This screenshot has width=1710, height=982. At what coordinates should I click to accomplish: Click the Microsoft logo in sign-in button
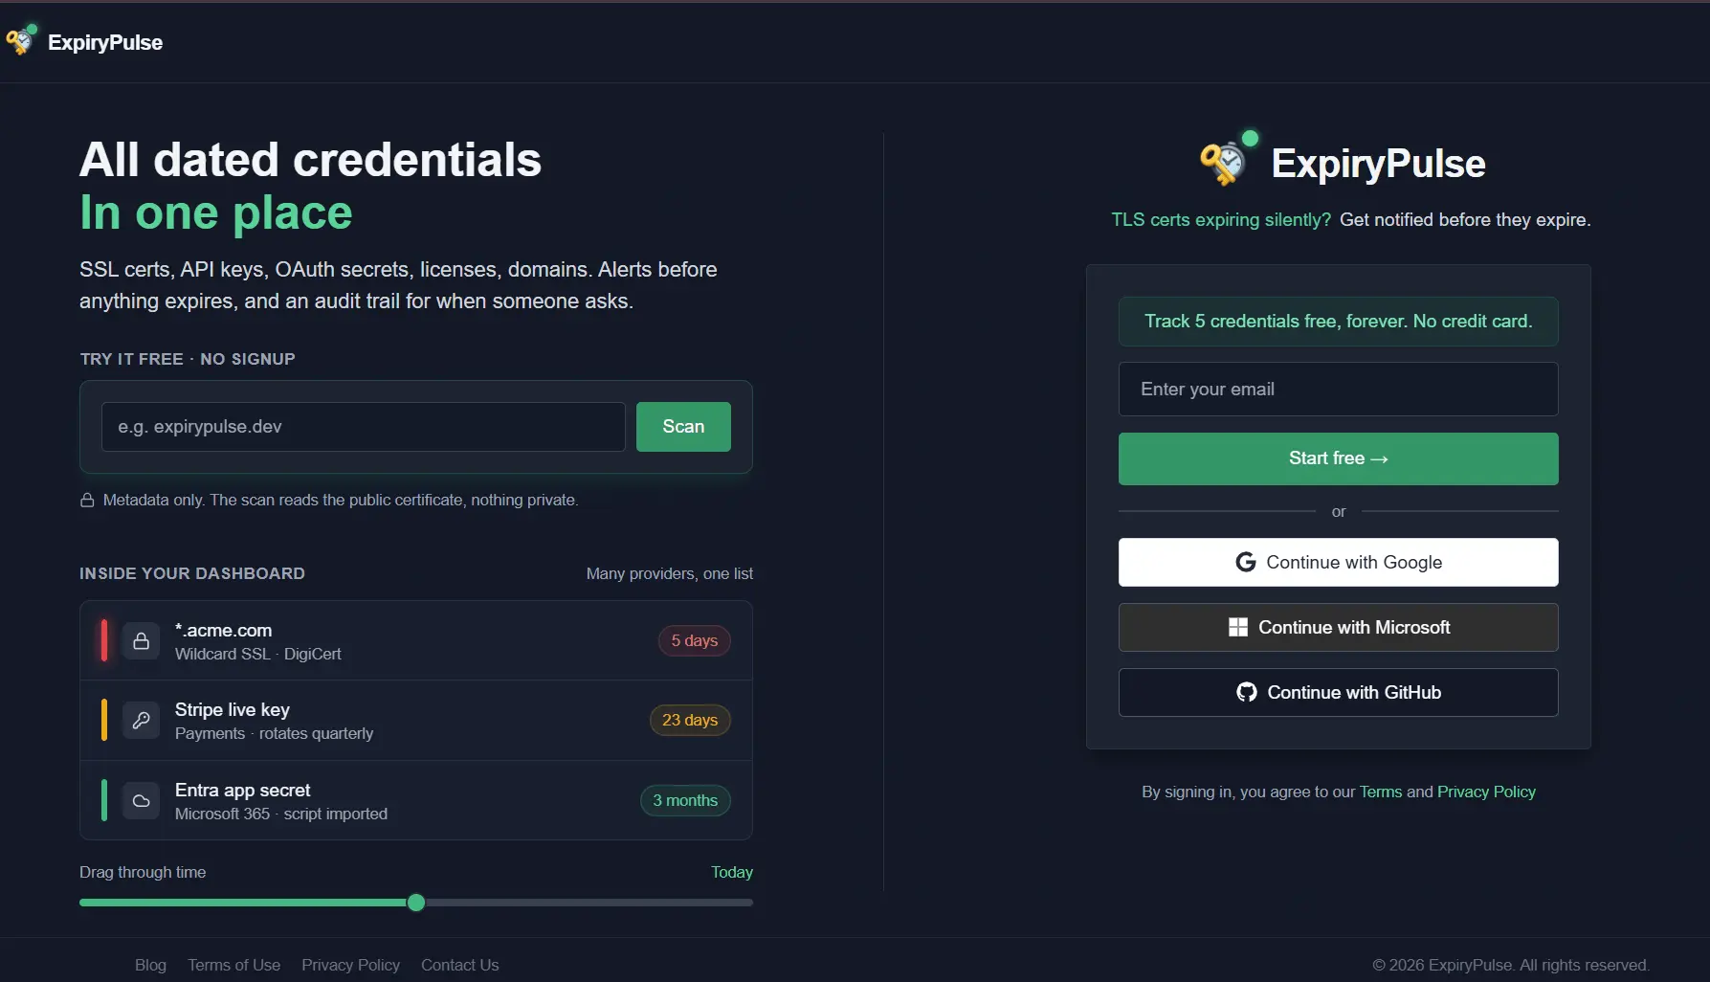[x=1237, y=627]
